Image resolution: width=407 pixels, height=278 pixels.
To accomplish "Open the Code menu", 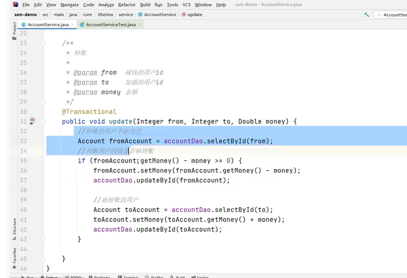I will (88, 5).
